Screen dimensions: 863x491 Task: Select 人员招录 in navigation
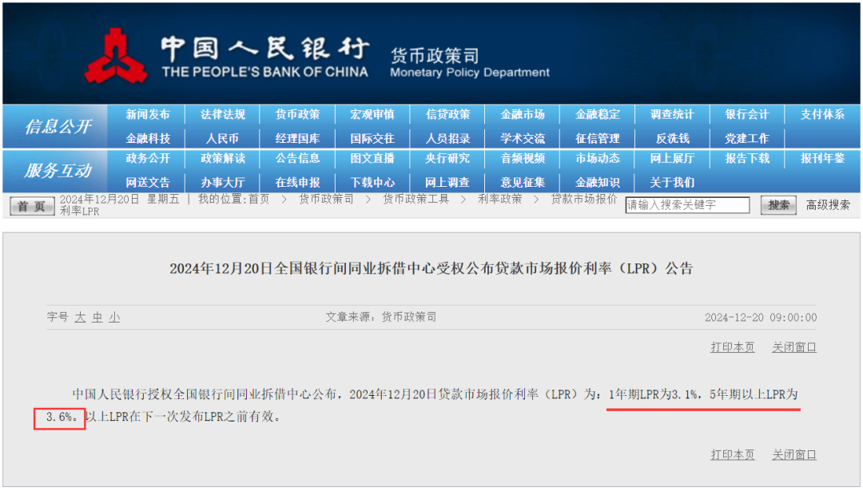tap(447, 139)
